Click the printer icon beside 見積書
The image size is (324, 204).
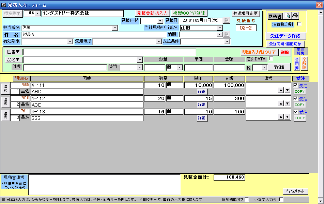point(295,16)
